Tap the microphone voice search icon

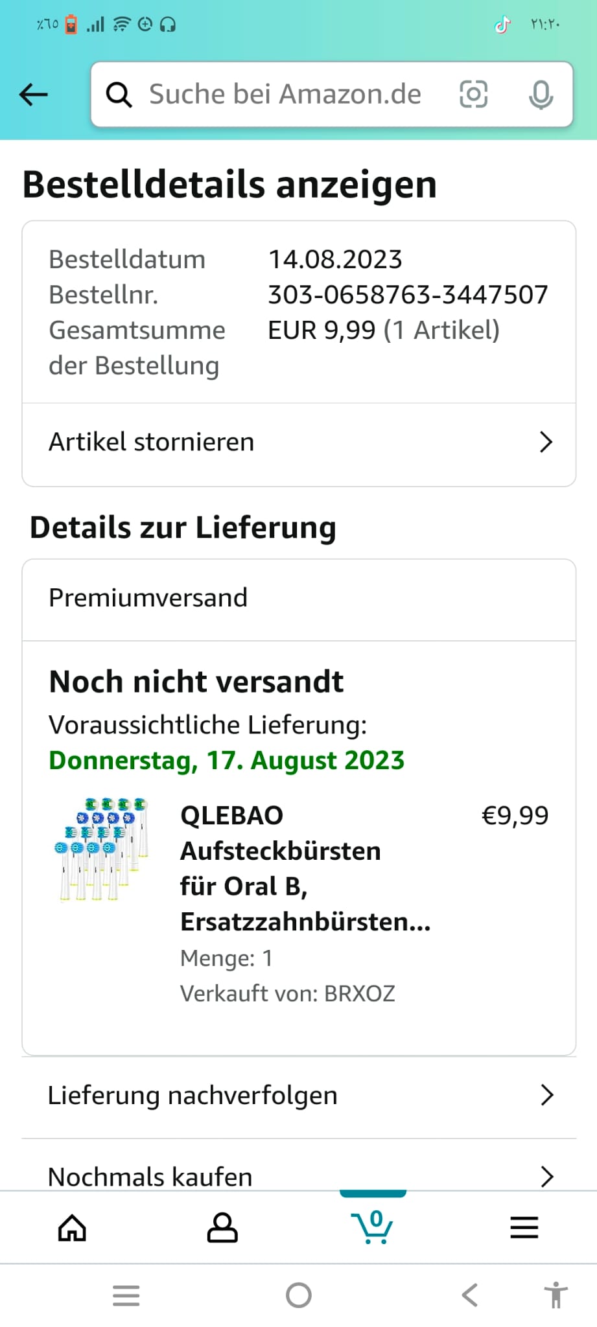[541, 95]
